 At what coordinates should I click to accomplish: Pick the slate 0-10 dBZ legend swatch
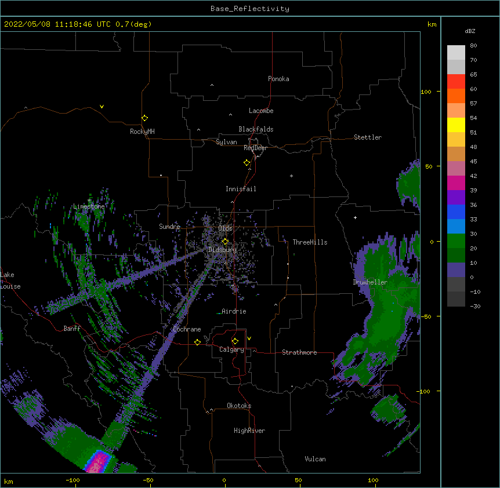pyautogui.click(x=456, y=270)
